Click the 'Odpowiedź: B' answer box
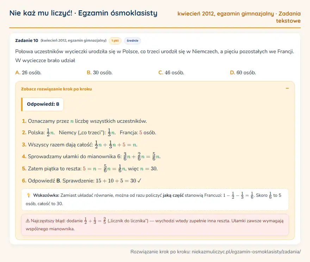Viewport: 310px width, 262px height. [x=43, y=104]
